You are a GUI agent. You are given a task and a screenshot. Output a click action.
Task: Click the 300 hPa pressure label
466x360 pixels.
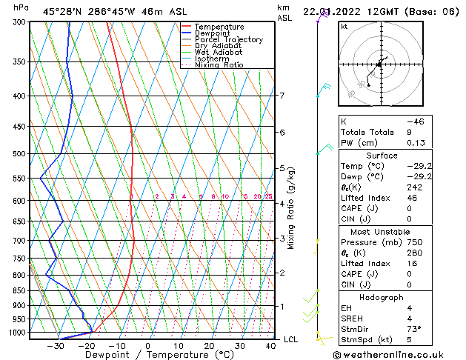click(x=21, y=22)
